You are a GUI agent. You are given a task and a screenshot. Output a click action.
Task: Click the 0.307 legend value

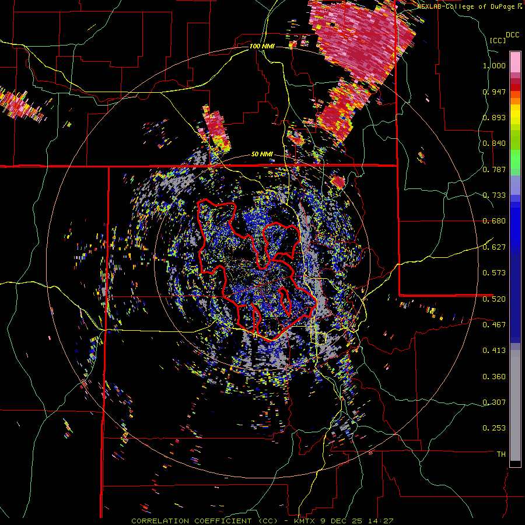click(x=494, y=402)
